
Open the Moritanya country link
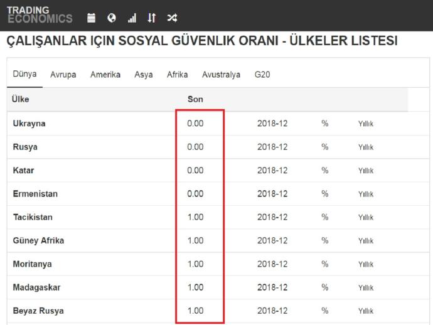coord(32,264)
